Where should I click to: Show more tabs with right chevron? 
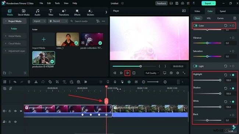point(106,12)
